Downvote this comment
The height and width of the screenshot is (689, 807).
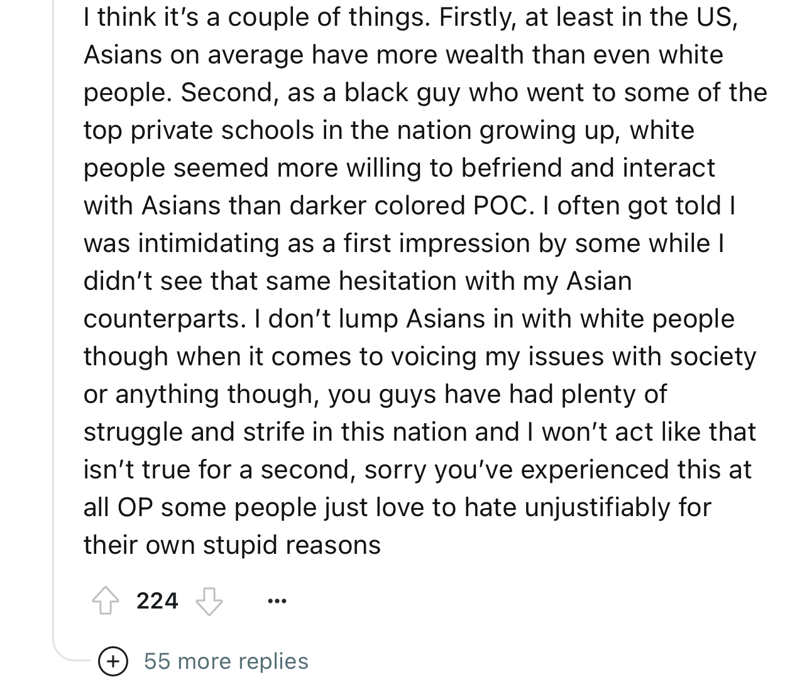(x=209, y=602)
